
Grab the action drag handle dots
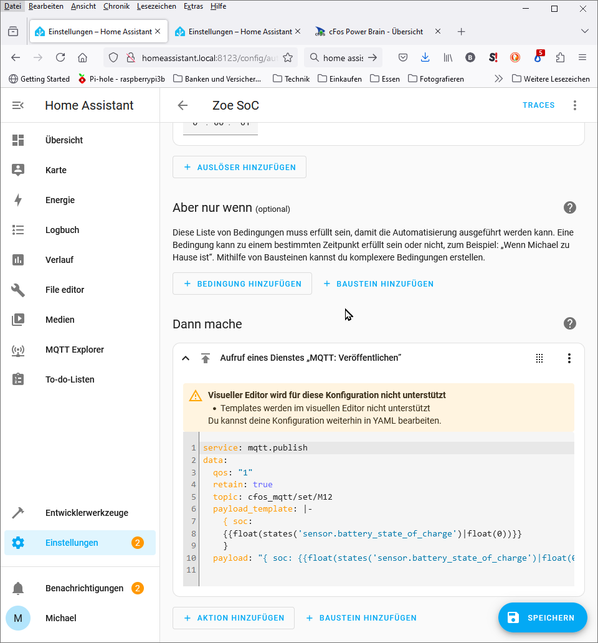tap(539, 358)
